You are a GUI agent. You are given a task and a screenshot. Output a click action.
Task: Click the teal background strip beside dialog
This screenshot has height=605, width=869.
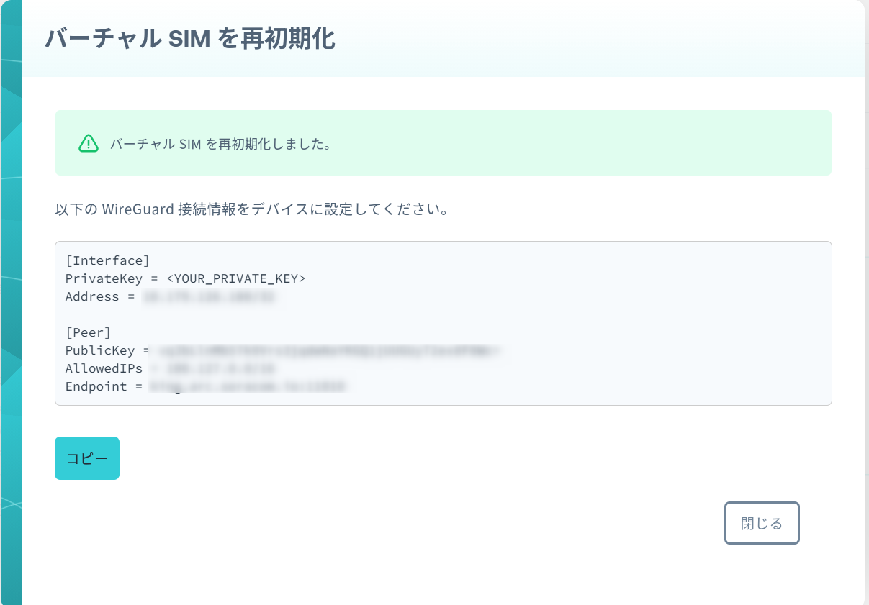coord(11,302)
